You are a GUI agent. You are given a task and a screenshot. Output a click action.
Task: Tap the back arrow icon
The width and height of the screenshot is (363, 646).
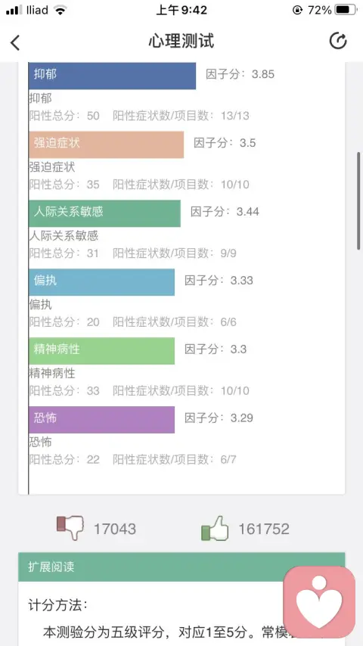tap(15, 42)
